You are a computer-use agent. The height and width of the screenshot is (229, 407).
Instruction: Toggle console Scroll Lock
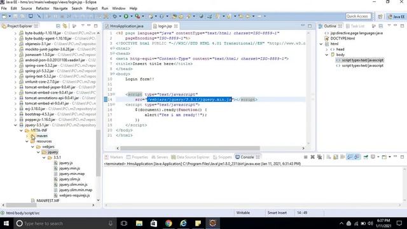pyautogui.click(x=336, y=157)
